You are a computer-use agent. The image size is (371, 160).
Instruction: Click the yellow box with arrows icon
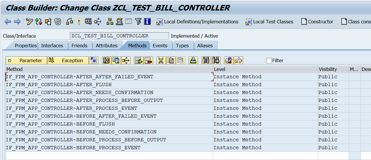tap(98, 22)
